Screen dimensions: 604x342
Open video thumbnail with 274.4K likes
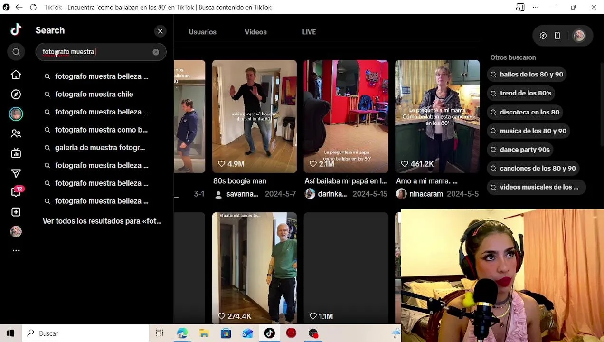pyautogui.click(x=255, y=268)
